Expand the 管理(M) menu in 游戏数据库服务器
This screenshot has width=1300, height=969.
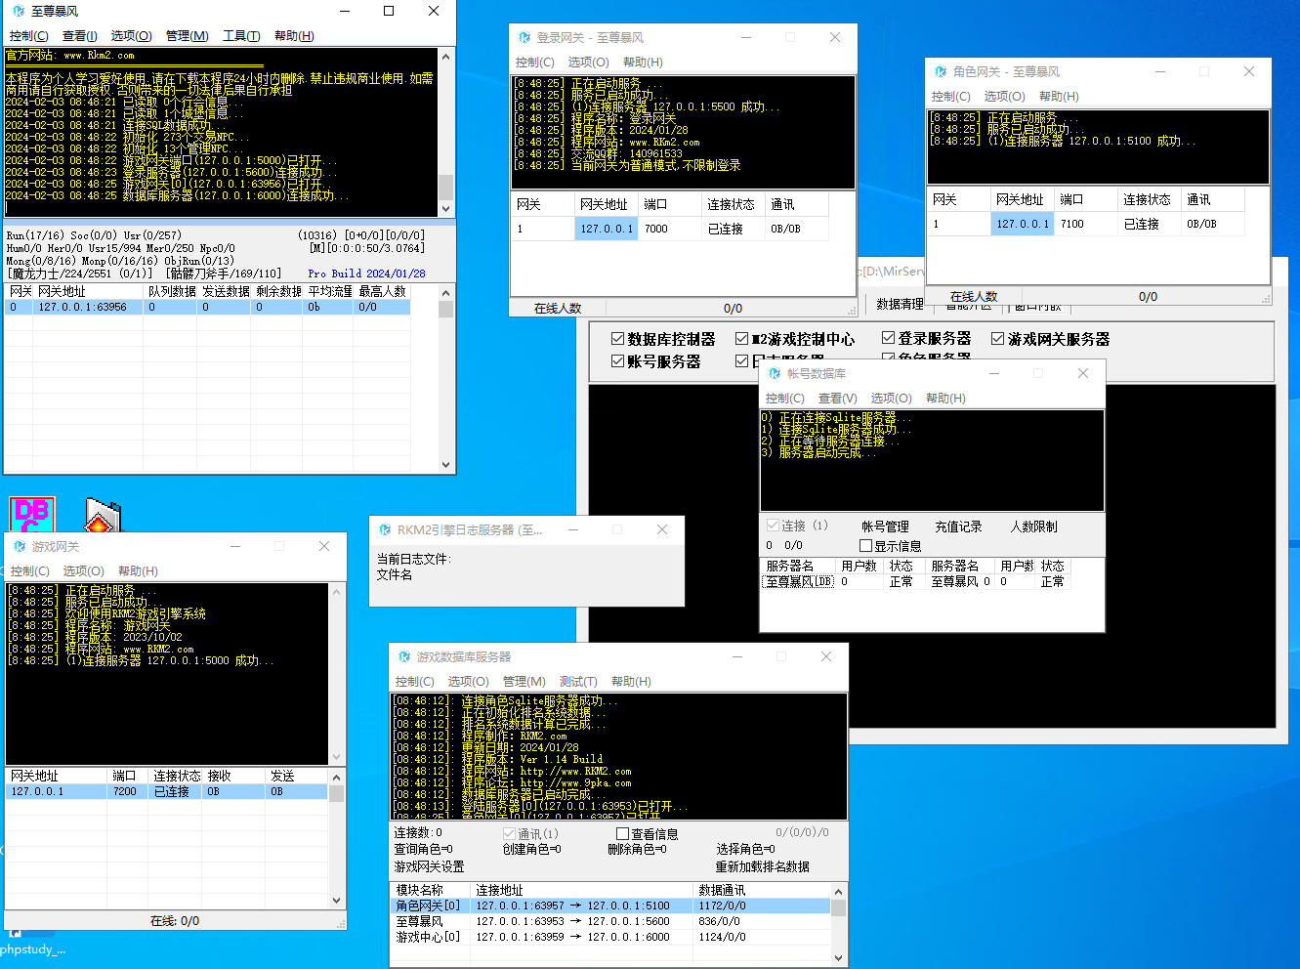point(524,681)
